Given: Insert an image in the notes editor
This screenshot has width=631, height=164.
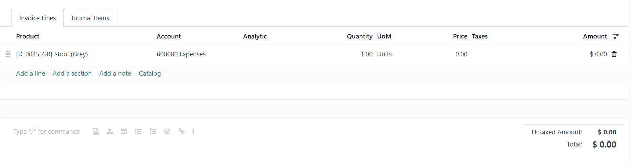Looking at the screenshot, I should (x=96, y=131).
